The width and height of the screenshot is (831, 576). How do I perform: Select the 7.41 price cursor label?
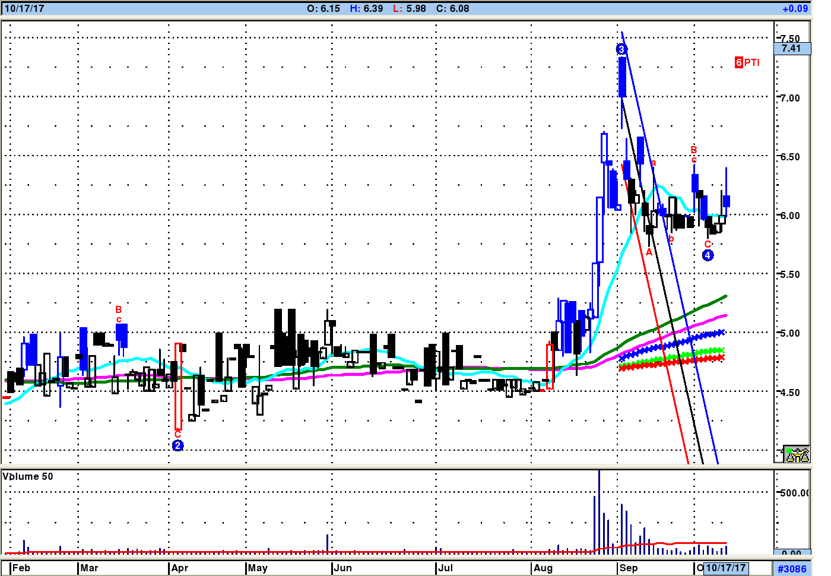pyautogui.click(x=792, y=49)
